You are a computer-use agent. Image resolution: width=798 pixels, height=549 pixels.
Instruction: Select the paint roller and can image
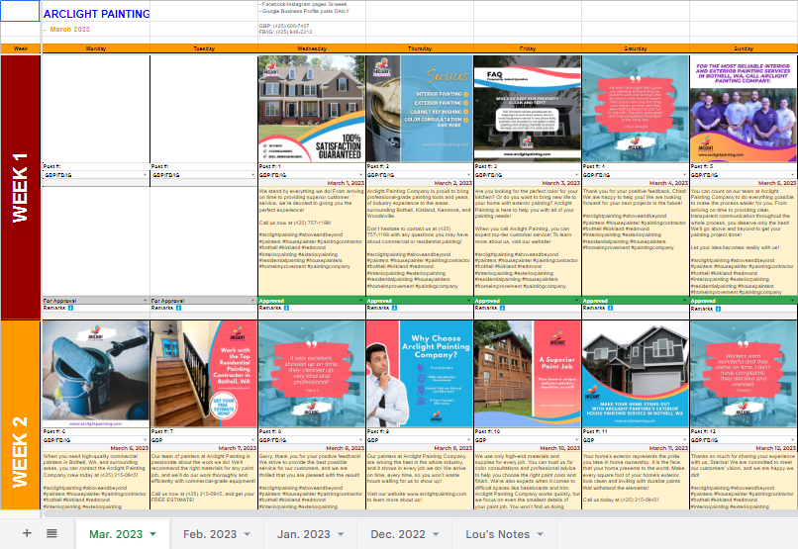tap(96, 374)
